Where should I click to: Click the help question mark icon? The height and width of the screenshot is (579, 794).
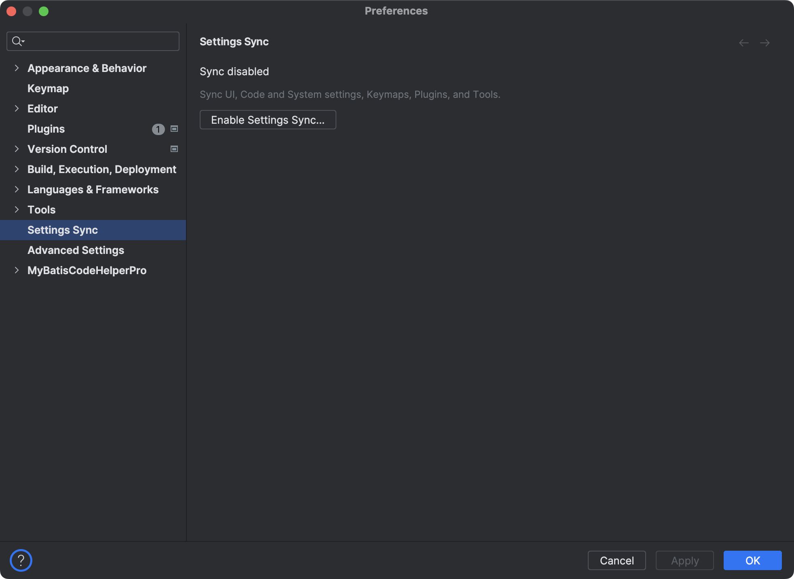(21, 560)
